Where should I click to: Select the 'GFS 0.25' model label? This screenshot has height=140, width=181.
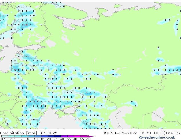[48, 133]
